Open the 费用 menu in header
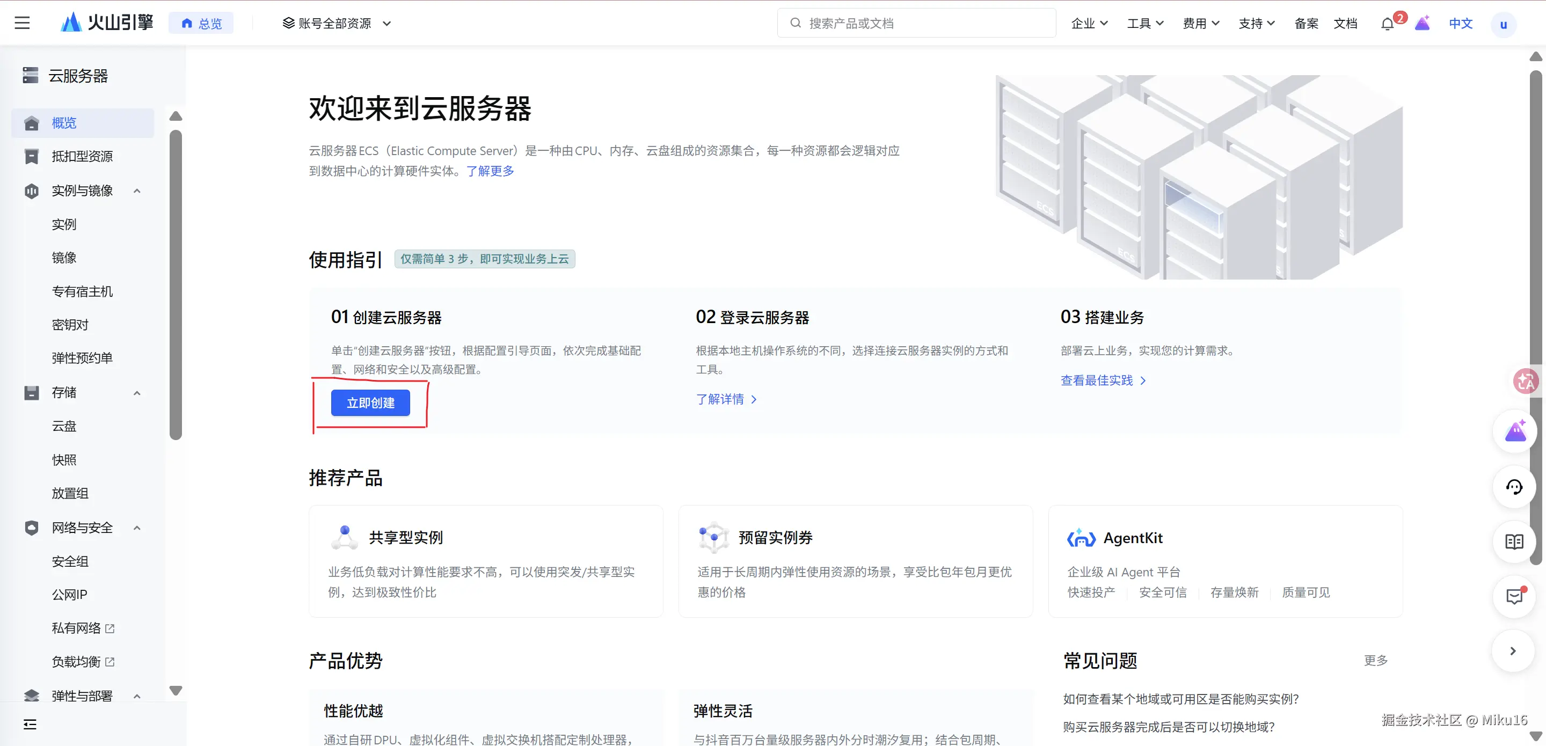This screenshot has height=746, width=1546. 1200,24
